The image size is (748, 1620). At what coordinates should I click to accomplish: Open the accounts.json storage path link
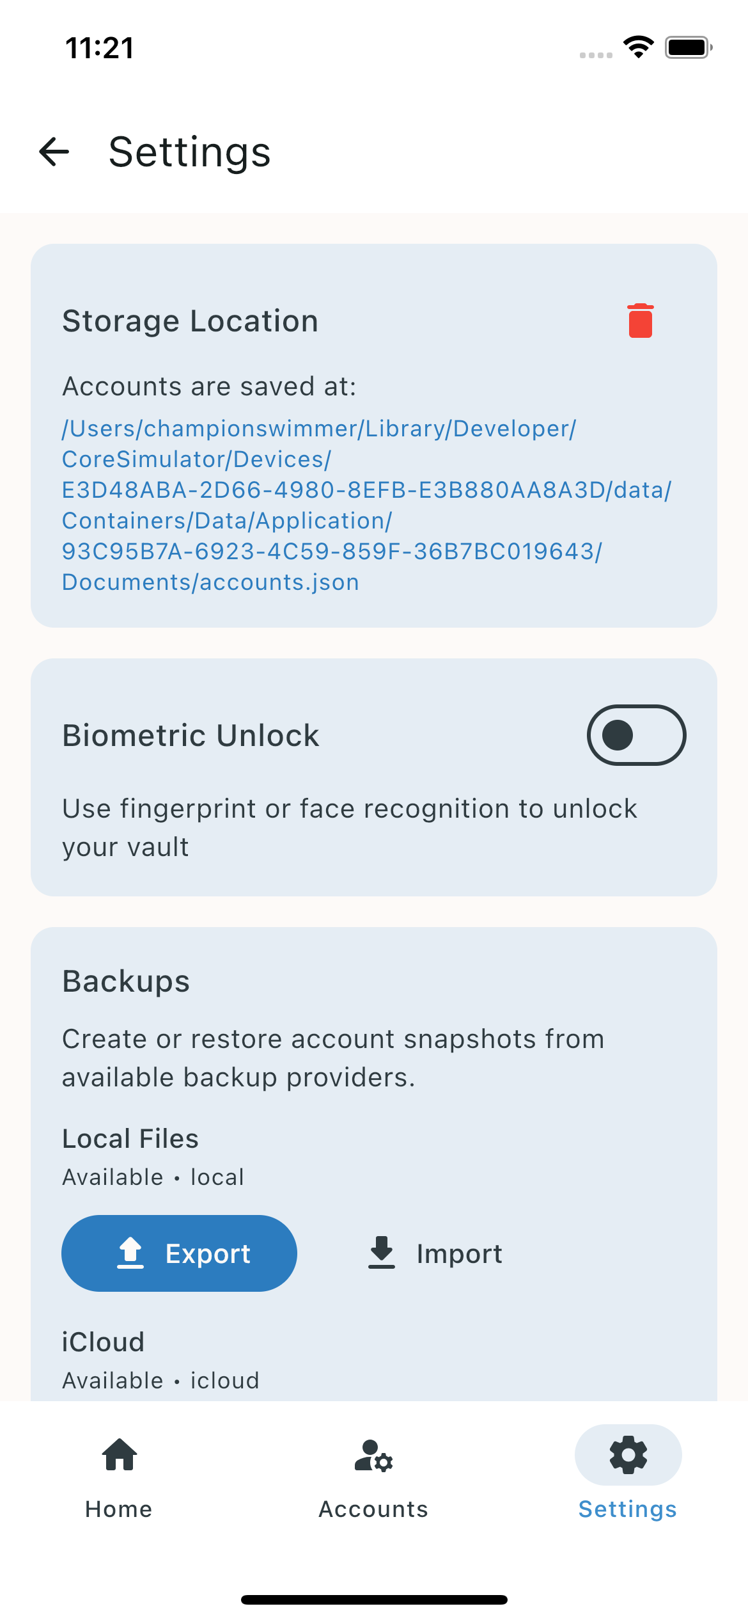click(366, 505)
